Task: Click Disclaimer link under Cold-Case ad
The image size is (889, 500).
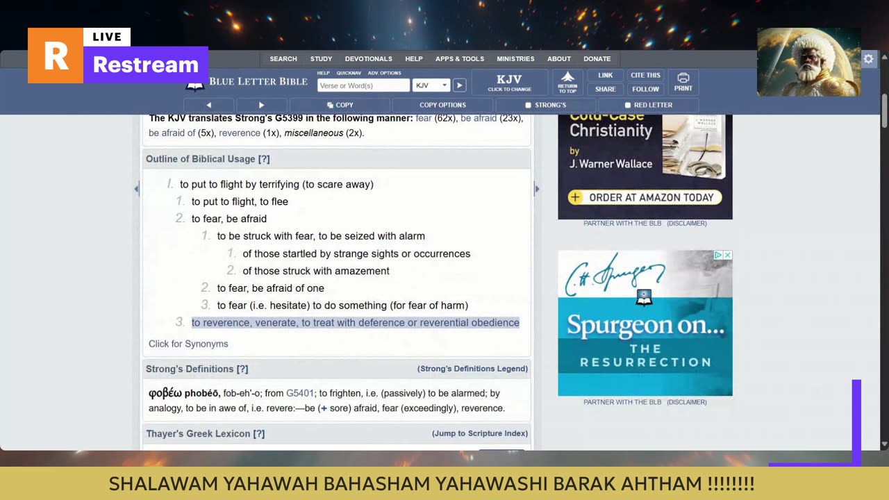Action: pos(687,224)
